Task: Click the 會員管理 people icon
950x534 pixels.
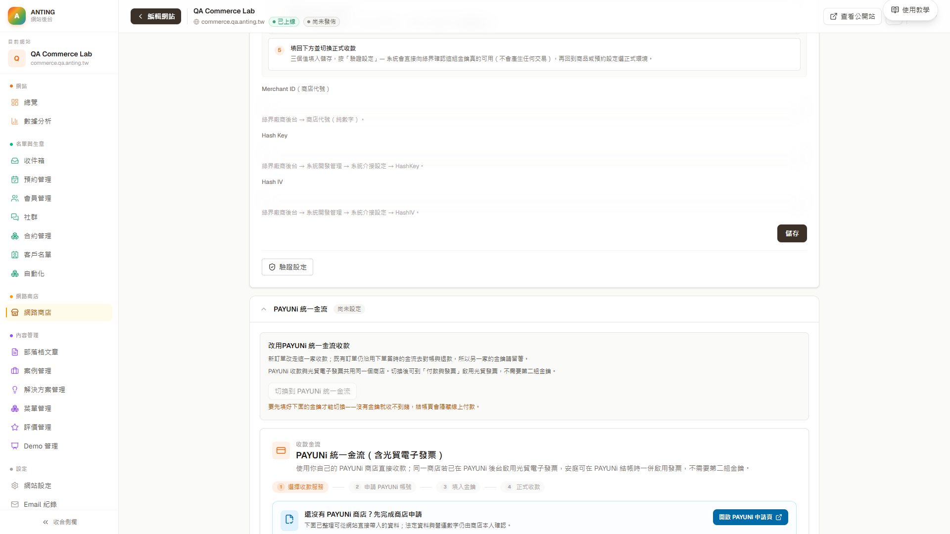Action: click(x=15, y=198)
